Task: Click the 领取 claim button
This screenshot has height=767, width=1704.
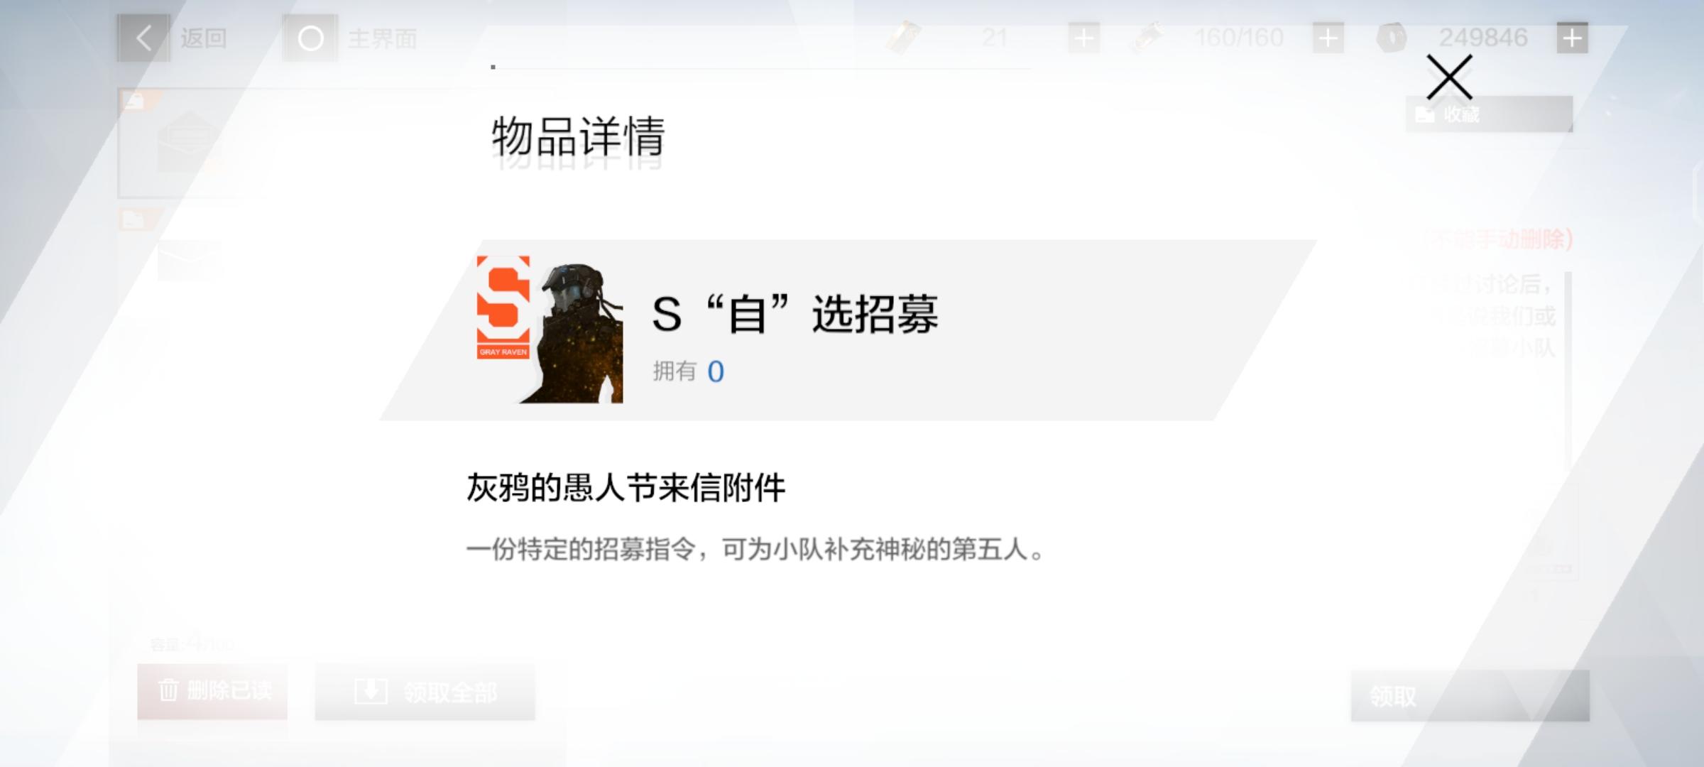Action: (x=1470, y=696)
